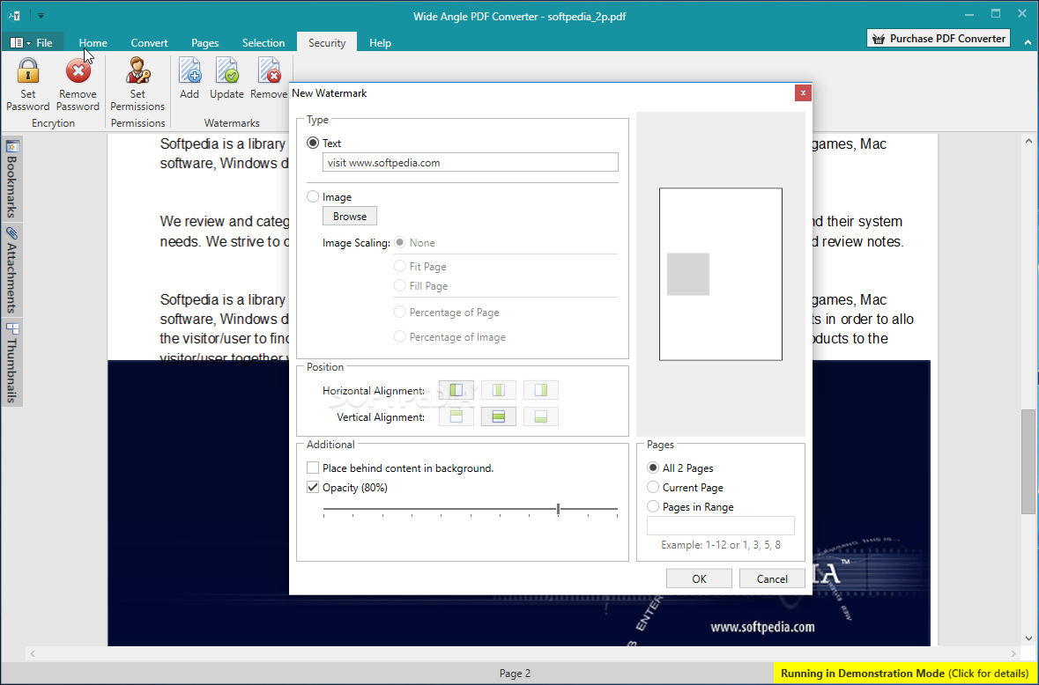The height and width of the screenshot is (685, 1039).
Task: Align watermark horizontally right
Action: [x=541, y=390]
